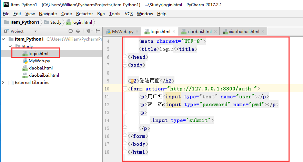
Task: Fold the body tag on line 7
Action: pos(125,65)
